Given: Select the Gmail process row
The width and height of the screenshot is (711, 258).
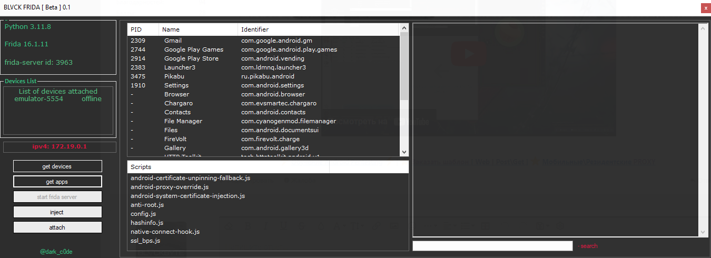Looking at the screenshot, I should pyautogui.click(x=263, y=41).
